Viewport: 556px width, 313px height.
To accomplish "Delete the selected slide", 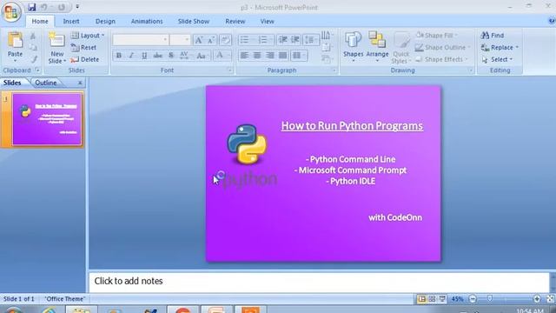I will click(85, 59).
